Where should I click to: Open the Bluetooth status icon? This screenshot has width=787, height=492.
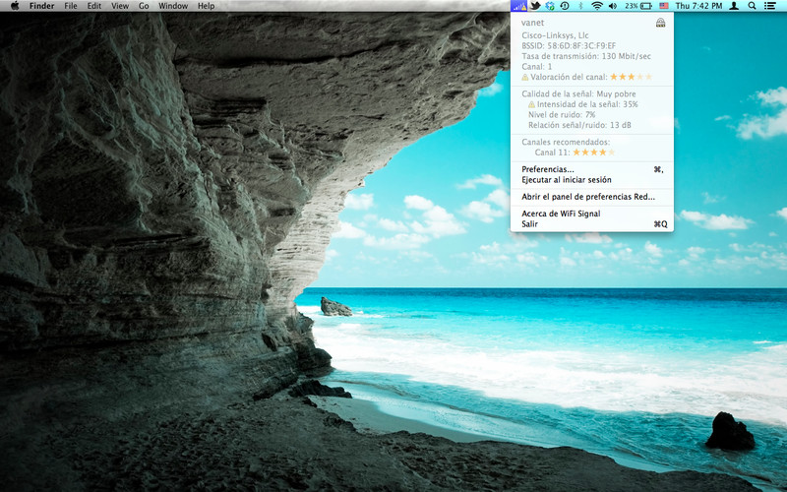[580, 6]
